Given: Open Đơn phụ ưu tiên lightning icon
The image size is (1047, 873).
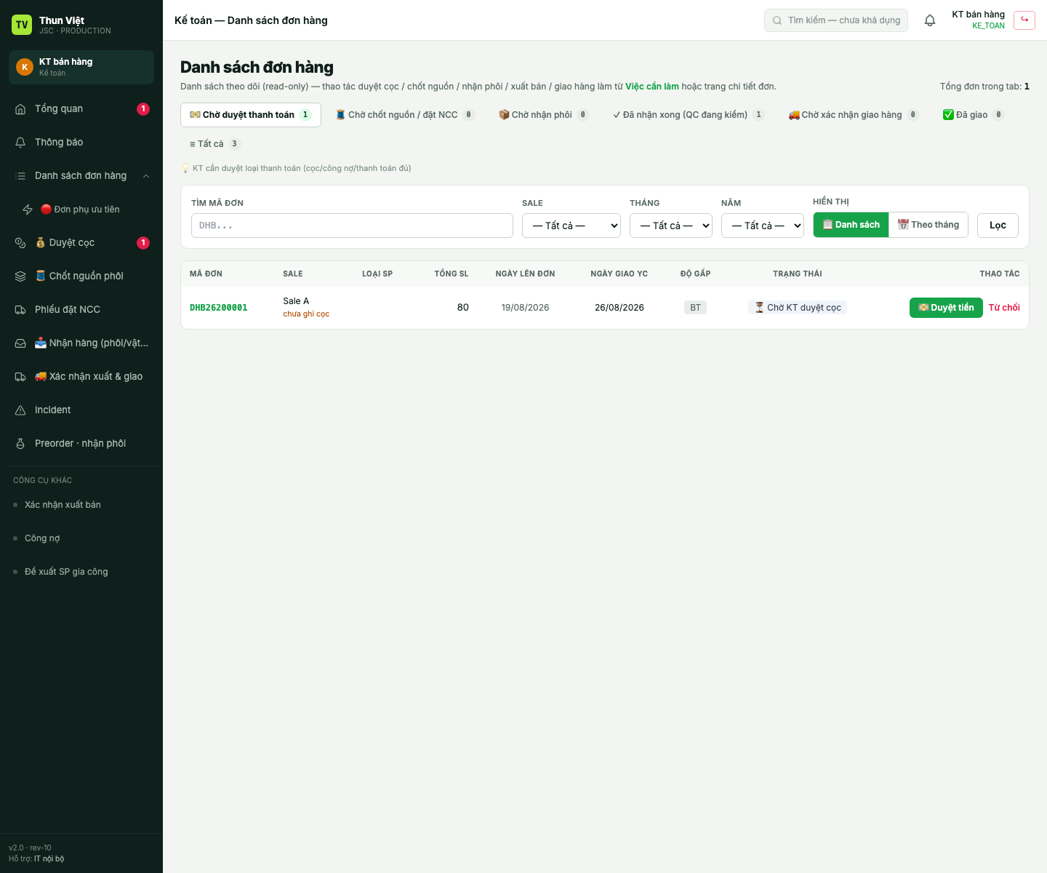Looking at the screenshot, I should click(x=28, y=210).
